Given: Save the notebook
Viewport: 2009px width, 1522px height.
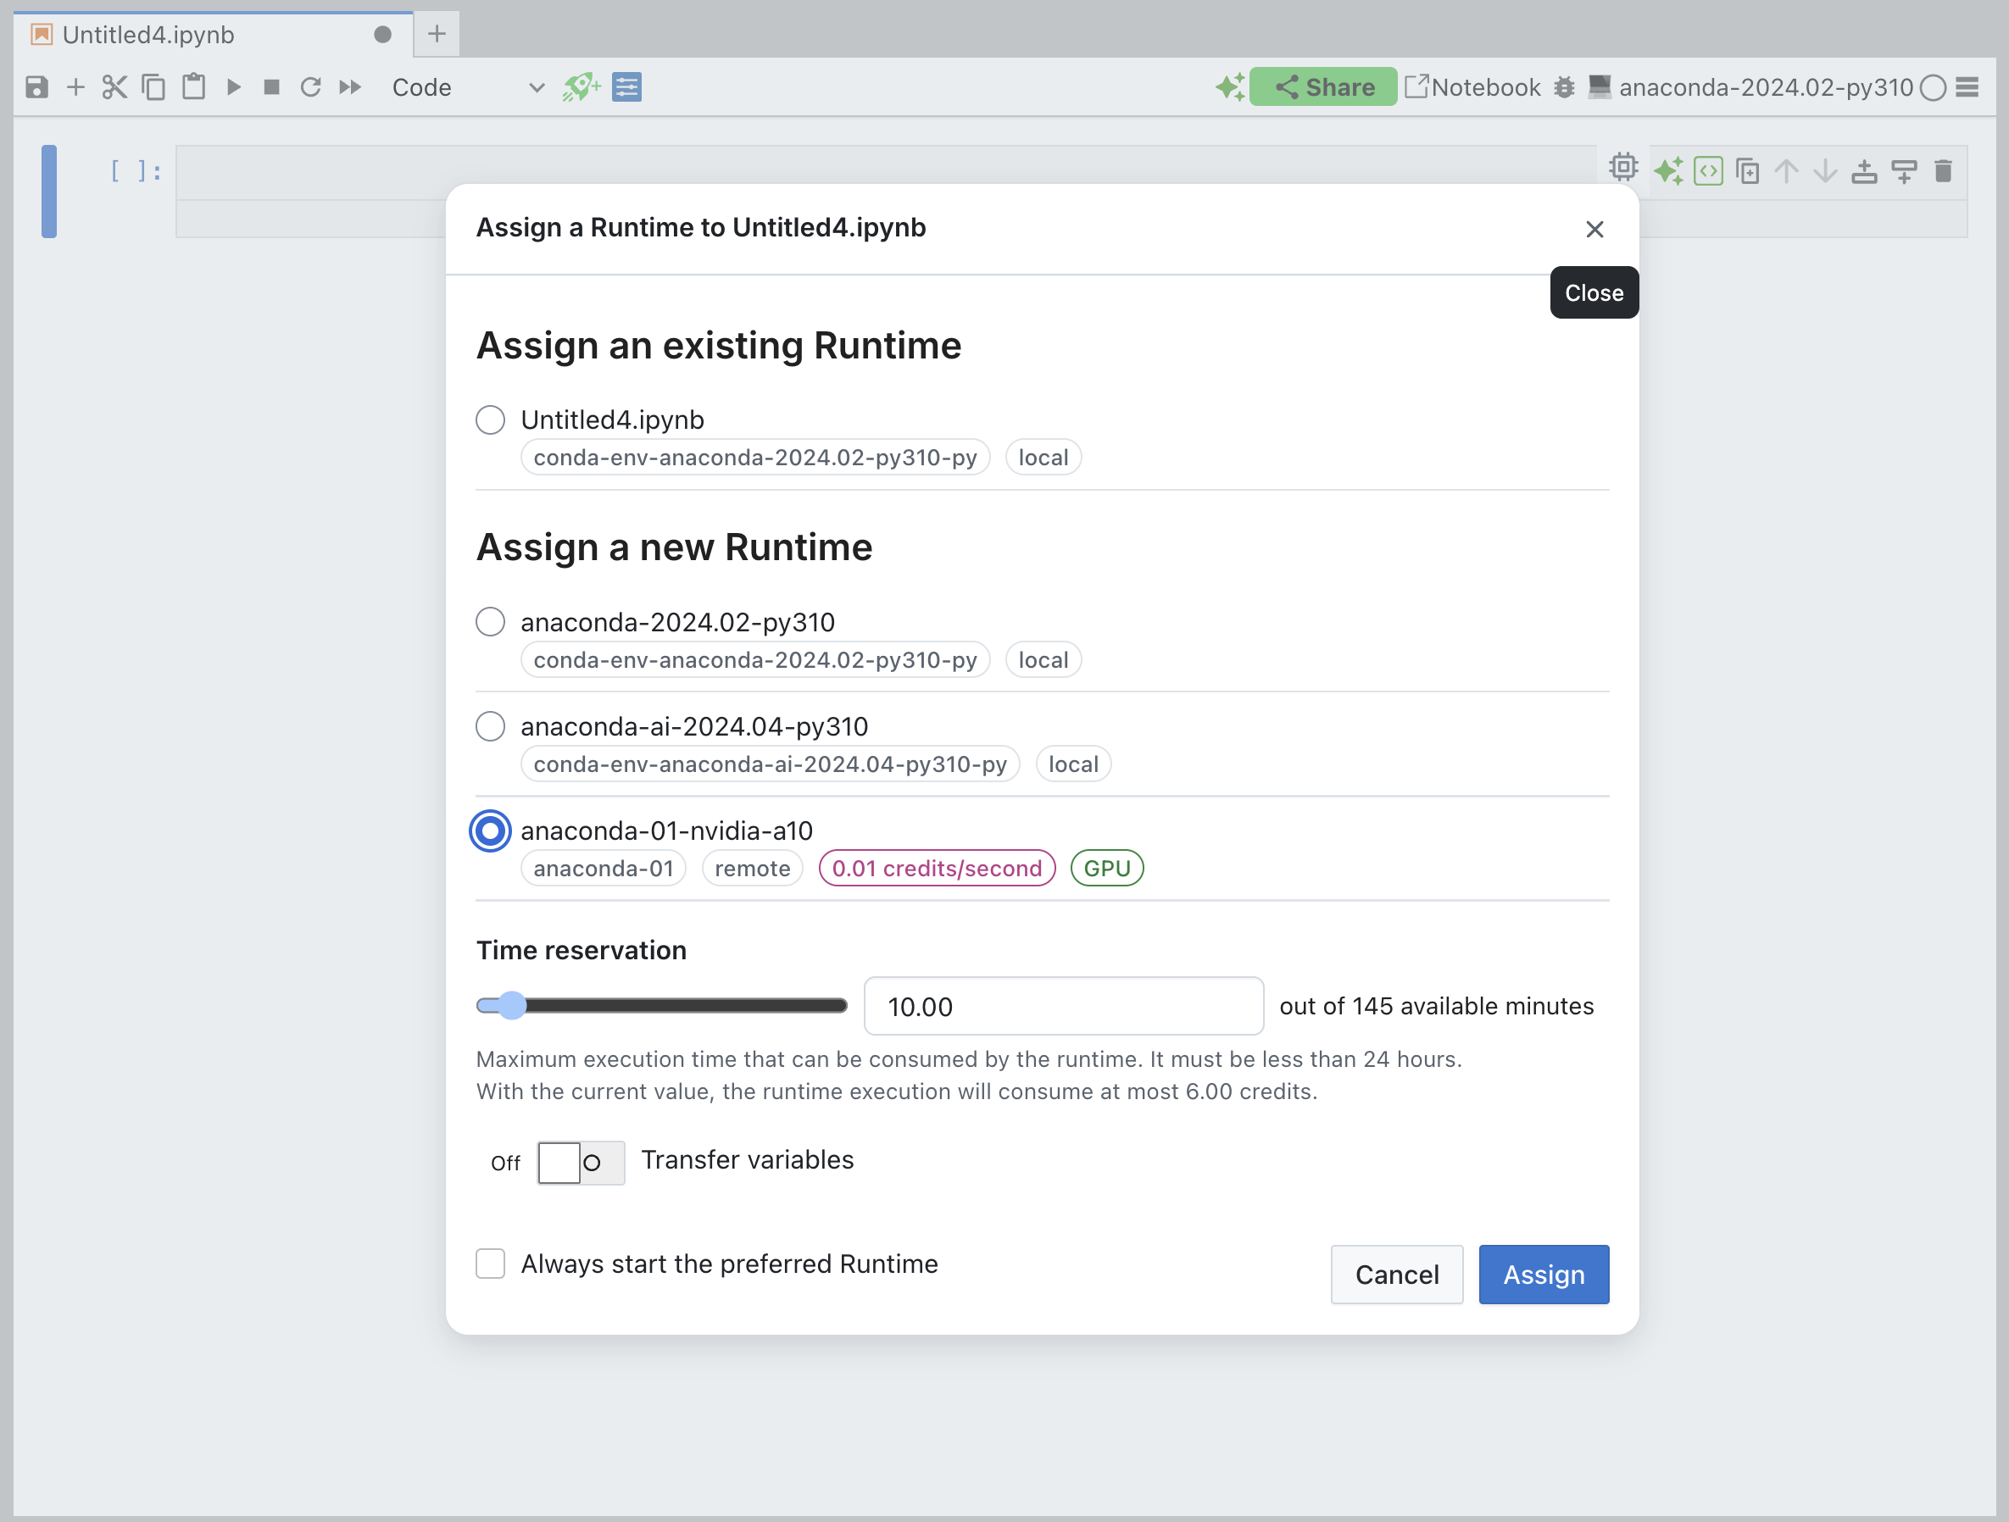Looking at the screenshot, I should point(36,87).
